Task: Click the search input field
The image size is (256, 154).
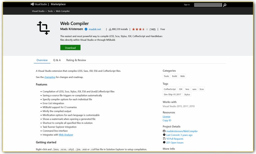Action: [208, 5]
